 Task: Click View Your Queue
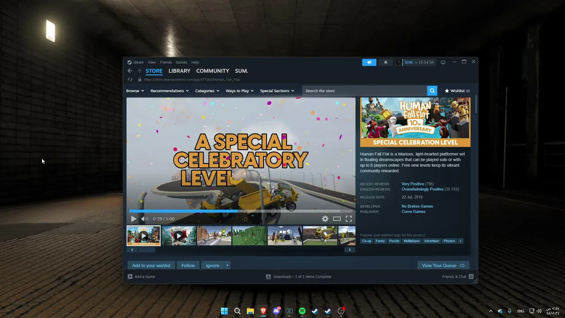tap(443, 265)
